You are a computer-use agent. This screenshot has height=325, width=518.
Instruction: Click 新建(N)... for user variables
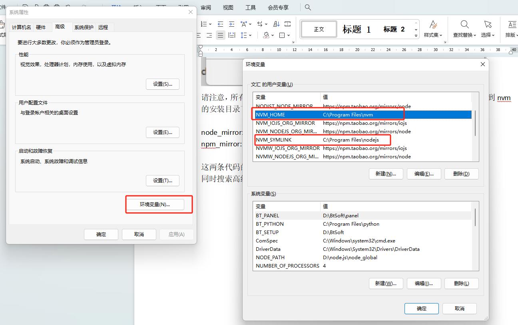(386, 173)
